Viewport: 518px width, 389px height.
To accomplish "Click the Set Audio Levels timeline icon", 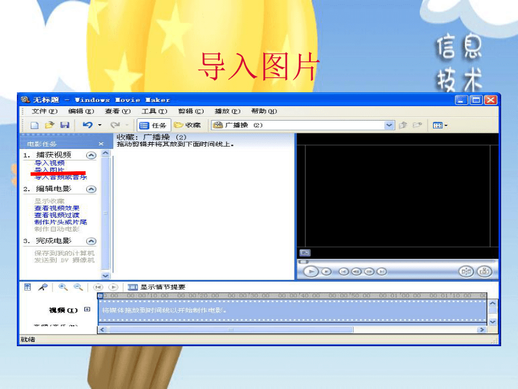I will point(28,287).
